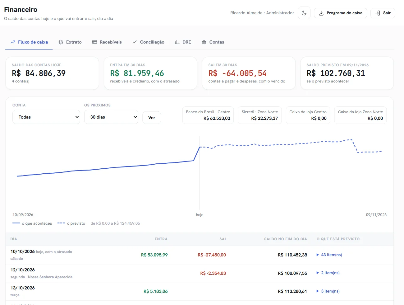Image resolution: width=404 pixels, height=305 pixels.
Task: Click the user name Ricardo Almeida · Administrador
Action: (262, 13)
